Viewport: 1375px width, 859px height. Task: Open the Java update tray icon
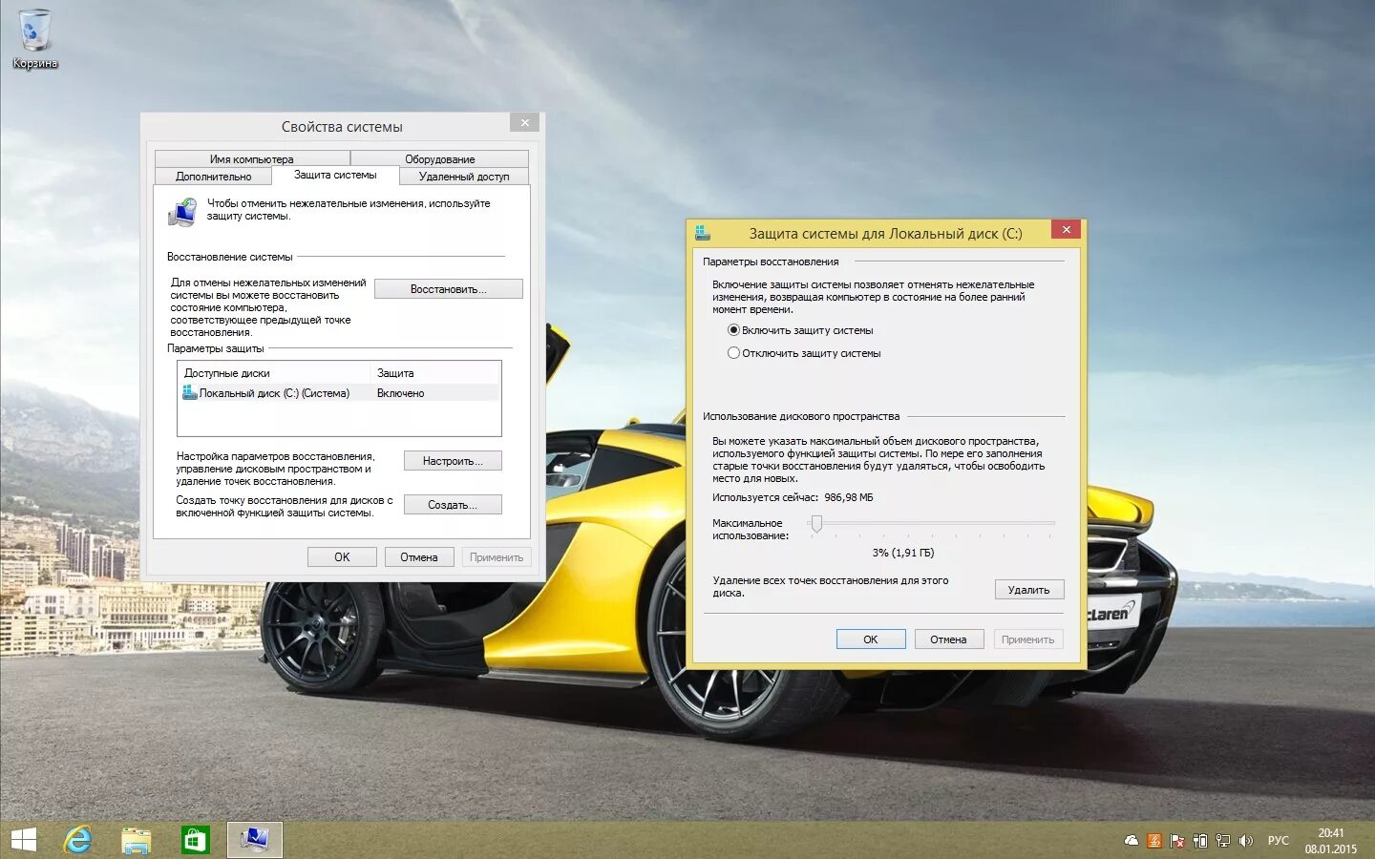coord(1154,840)
